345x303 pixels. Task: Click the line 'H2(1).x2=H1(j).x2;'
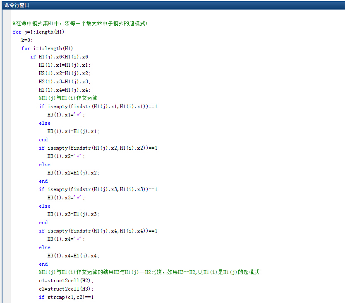65,73
